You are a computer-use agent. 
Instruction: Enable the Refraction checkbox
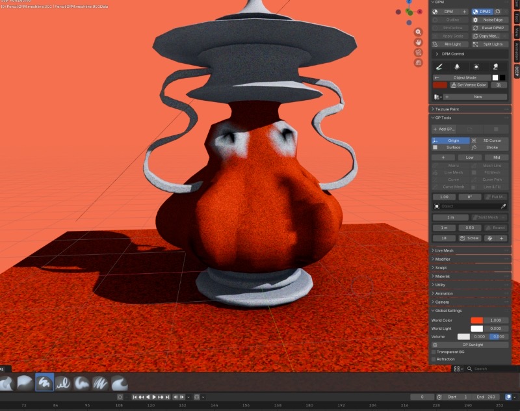434,359
